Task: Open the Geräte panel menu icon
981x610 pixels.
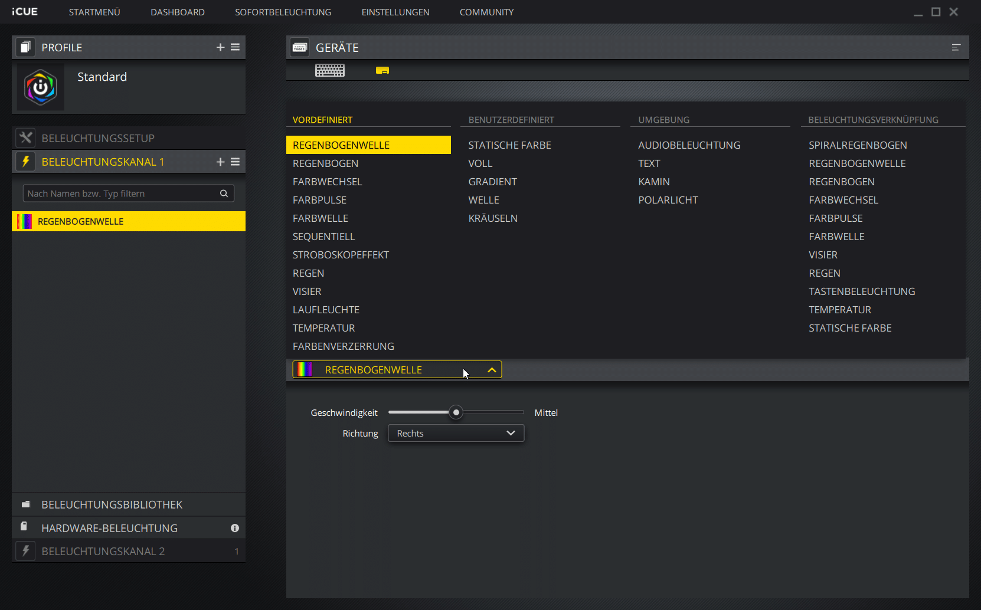Action: (956, 48)
